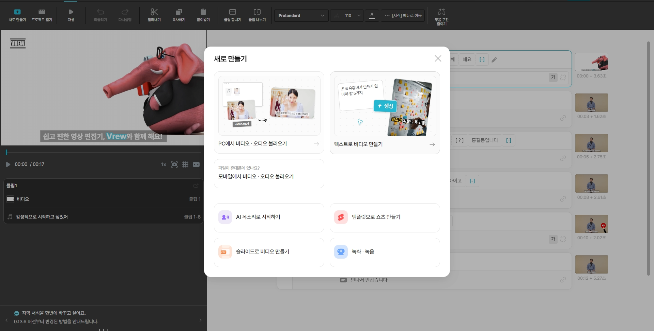Click the 00:05 + 2.75초 clip thumbnail
Viewport: 654px width, 331px height.
pos(592,143)
